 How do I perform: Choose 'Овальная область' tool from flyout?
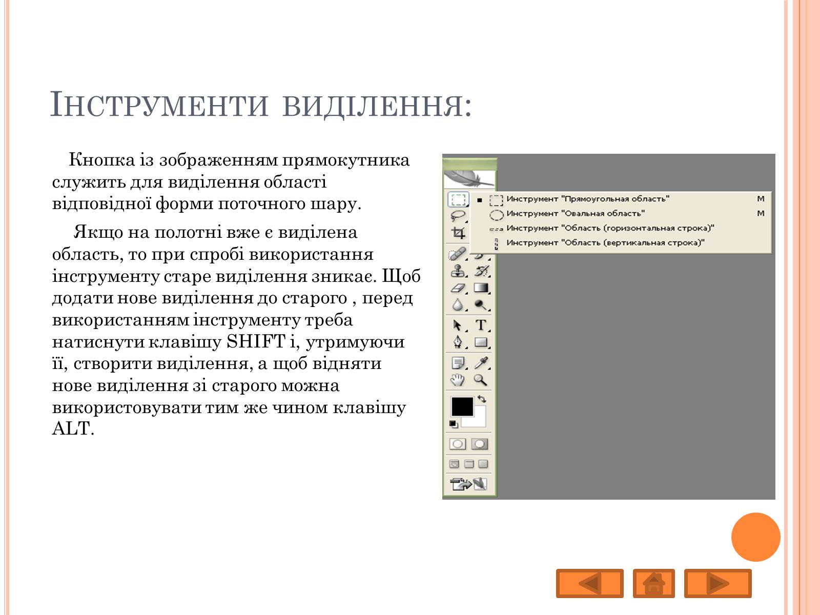click(x=621, y=214)
